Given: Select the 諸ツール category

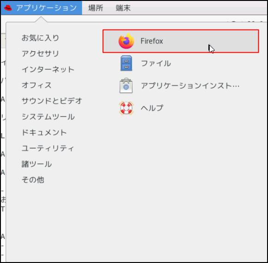Looking at the screenshot, I should (37, 164).
